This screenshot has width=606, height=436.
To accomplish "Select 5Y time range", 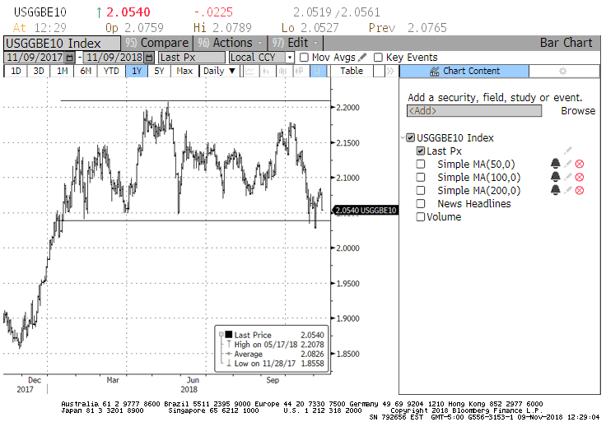I will pyautogui.click(x=159, y=71).
